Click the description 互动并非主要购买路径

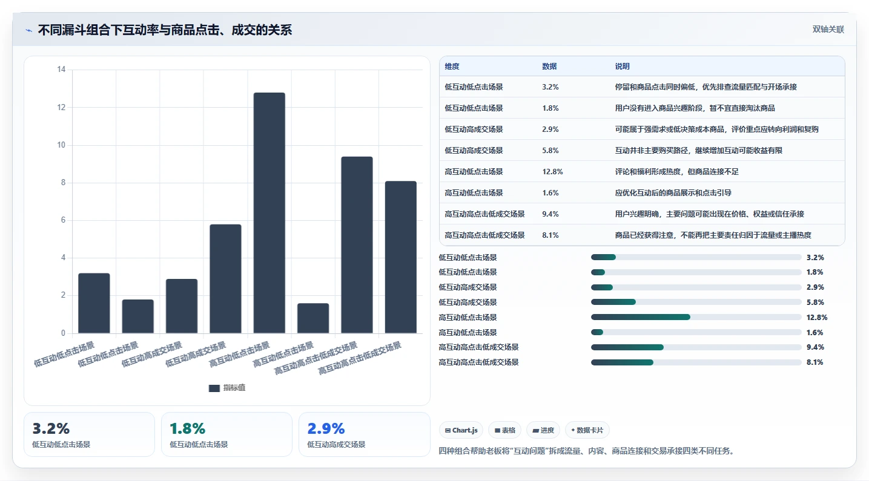click(x=699, y=151)
